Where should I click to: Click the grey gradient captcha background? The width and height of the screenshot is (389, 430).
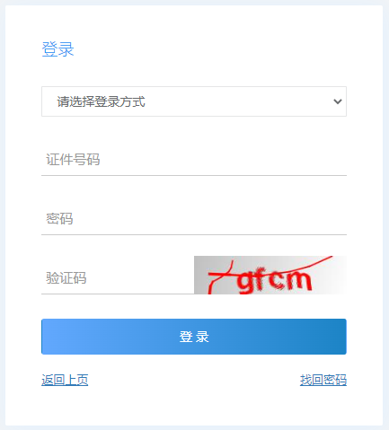[270, 275]
